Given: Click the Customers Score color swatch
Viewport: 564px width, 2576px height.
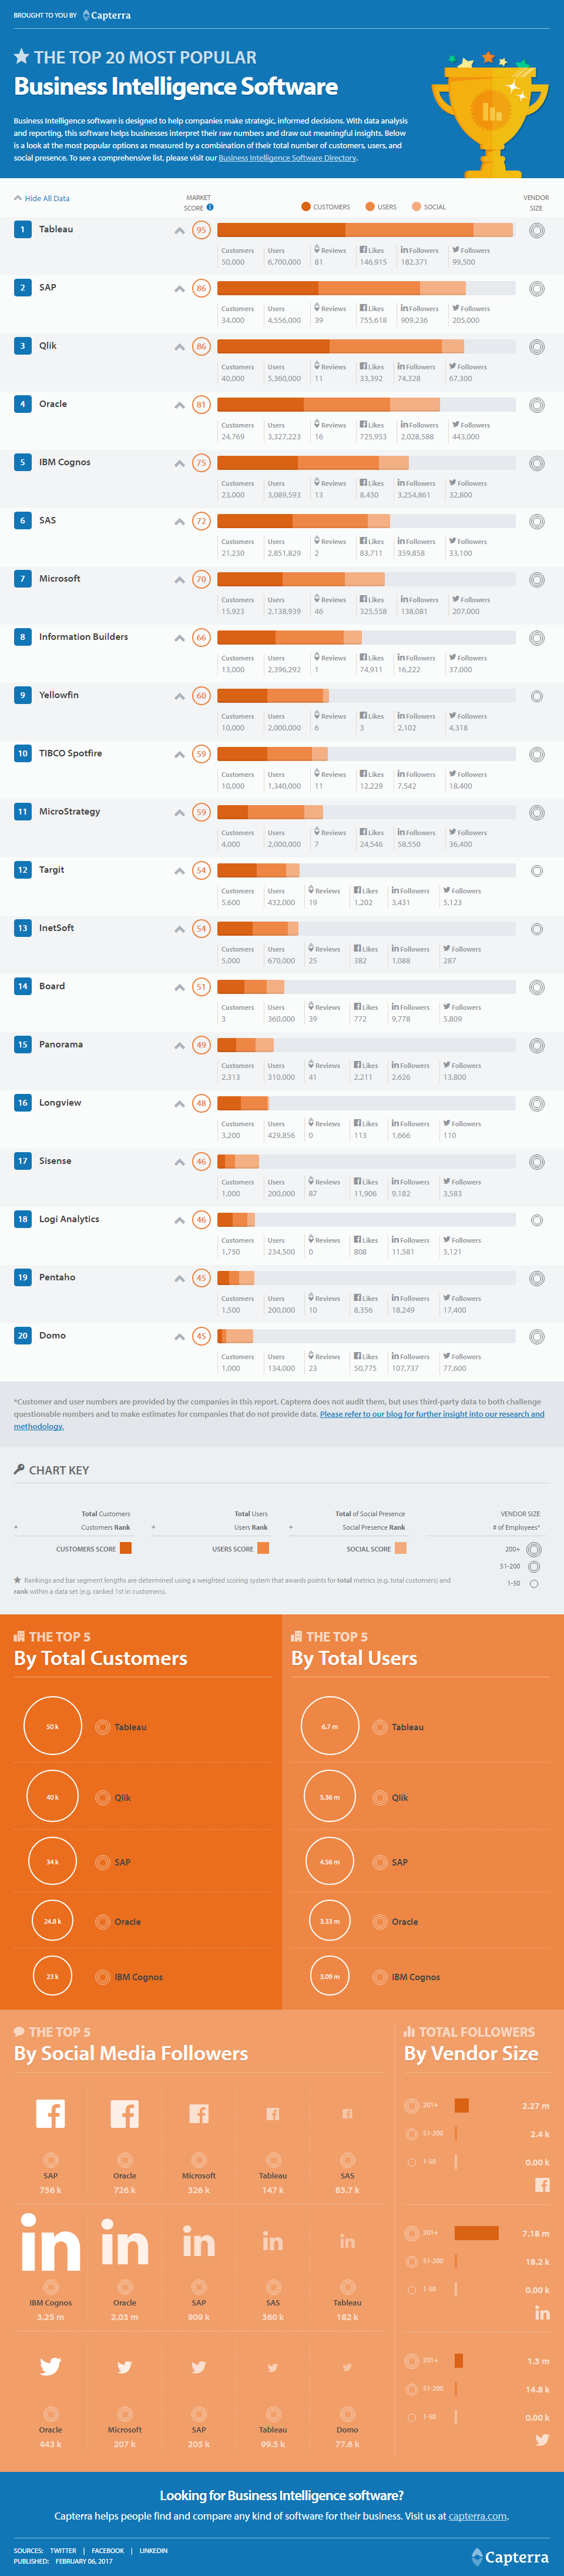Looking at the screenshot, I should pos(126,1548).
